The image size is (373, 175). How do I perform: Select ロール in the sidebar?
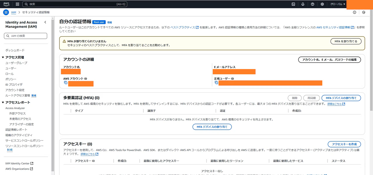9,74
